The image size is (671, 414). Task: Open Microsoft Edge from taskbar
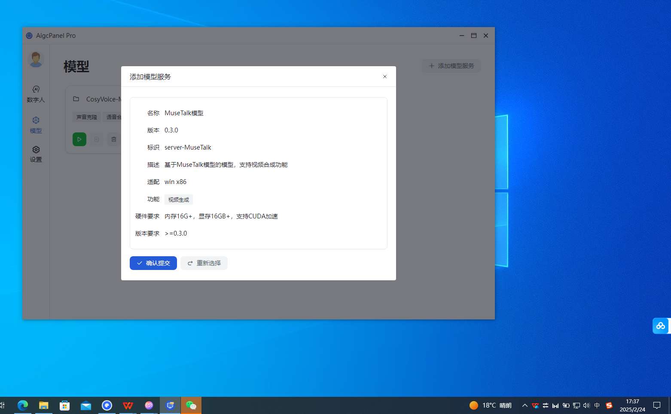coord(23,405)
